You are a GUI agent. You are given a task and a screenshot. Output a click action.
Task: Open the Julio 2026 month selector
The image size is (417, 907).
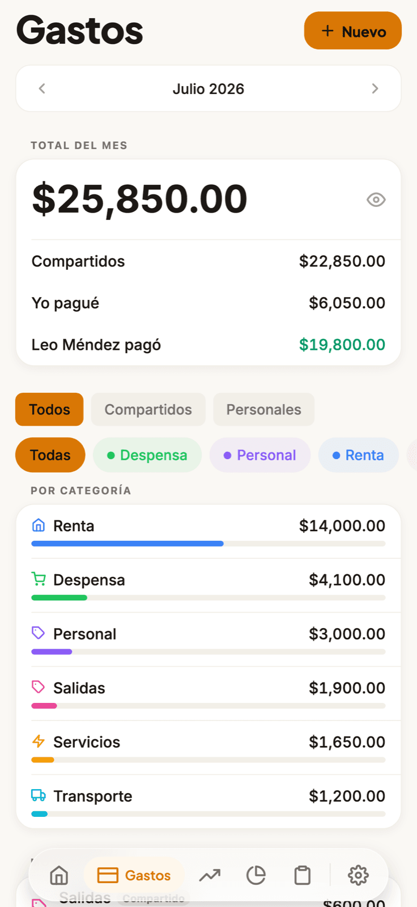208,89
